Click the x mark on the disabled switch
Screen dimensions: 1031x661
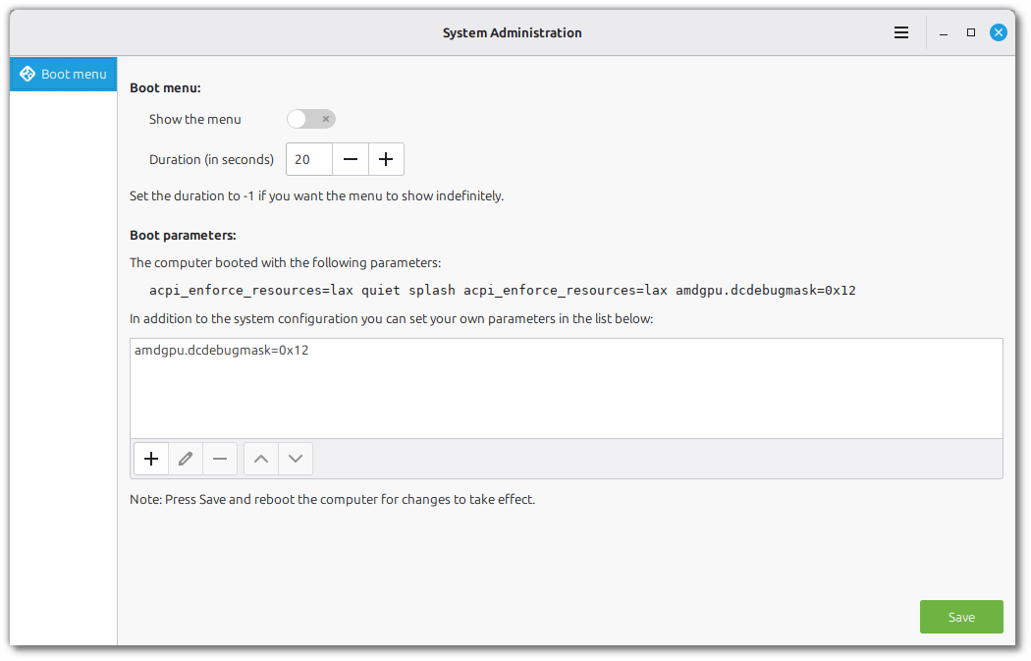pyautogui.click(x=325, y=118)
